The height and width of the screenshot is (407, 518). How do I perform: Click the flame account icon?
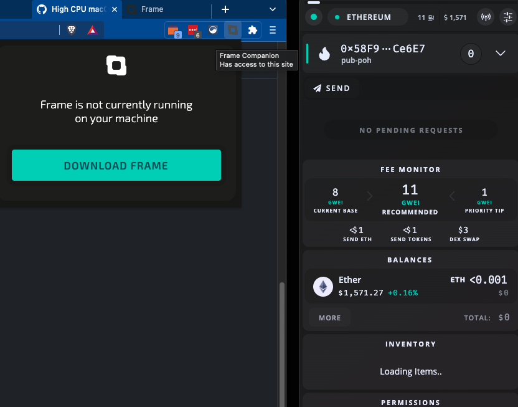324,54
